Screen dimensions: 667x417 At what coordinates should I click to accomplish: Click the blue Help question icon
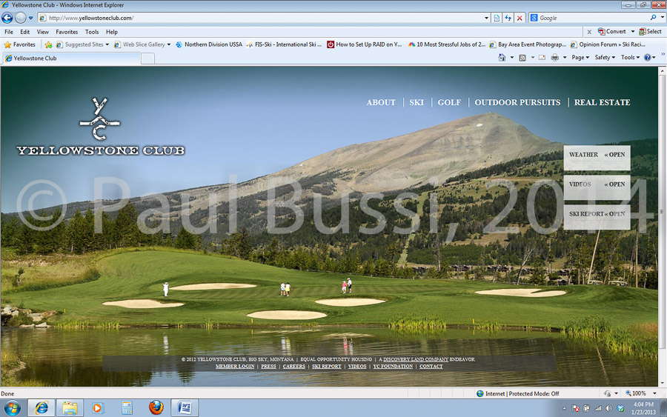pyautogui.click(x=647, y=57)
